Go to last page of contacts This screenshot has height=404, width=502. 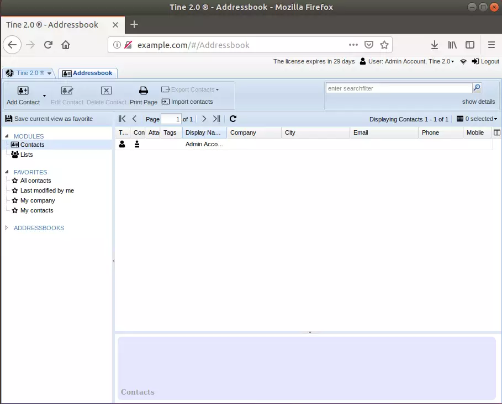click(216, 119)
